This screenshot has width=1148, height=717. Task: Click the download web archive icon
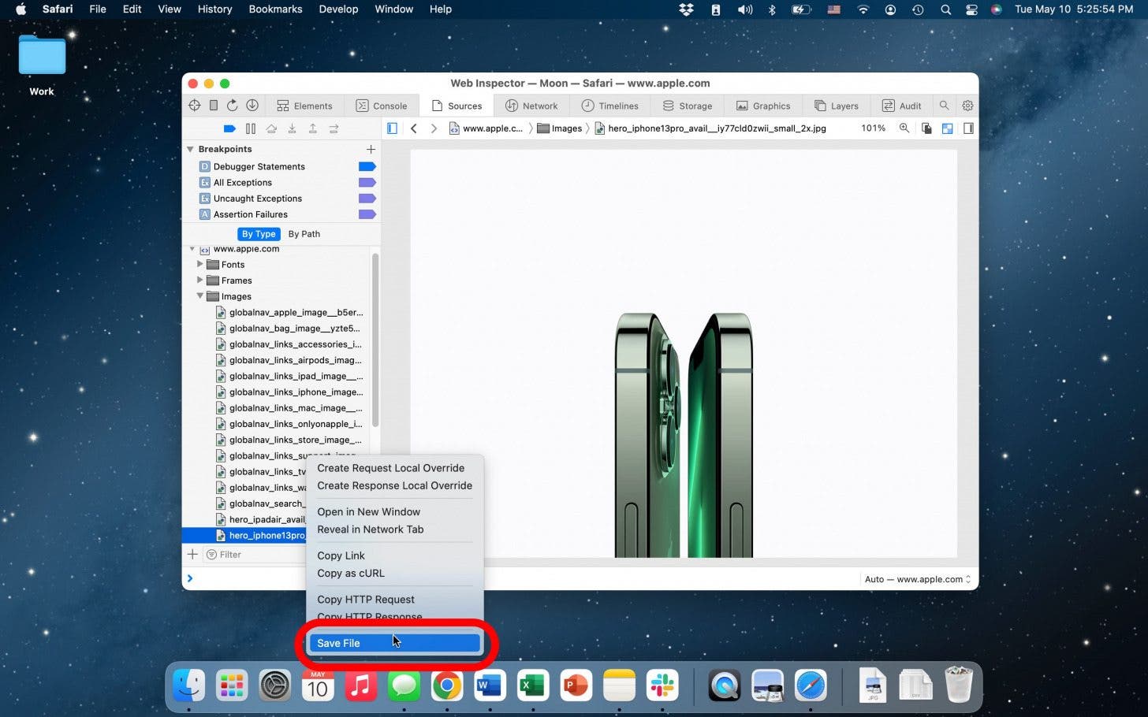pos(252,106)
